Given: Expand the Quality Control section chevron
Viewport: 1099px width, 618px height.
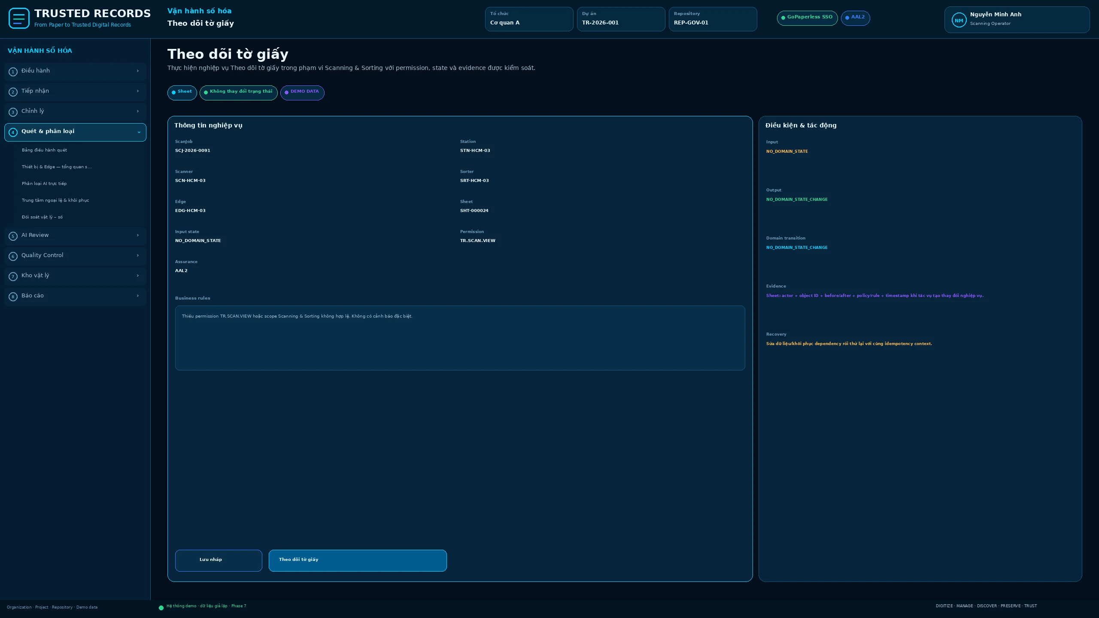Looking at the screenshot, I should click(138, 255).
